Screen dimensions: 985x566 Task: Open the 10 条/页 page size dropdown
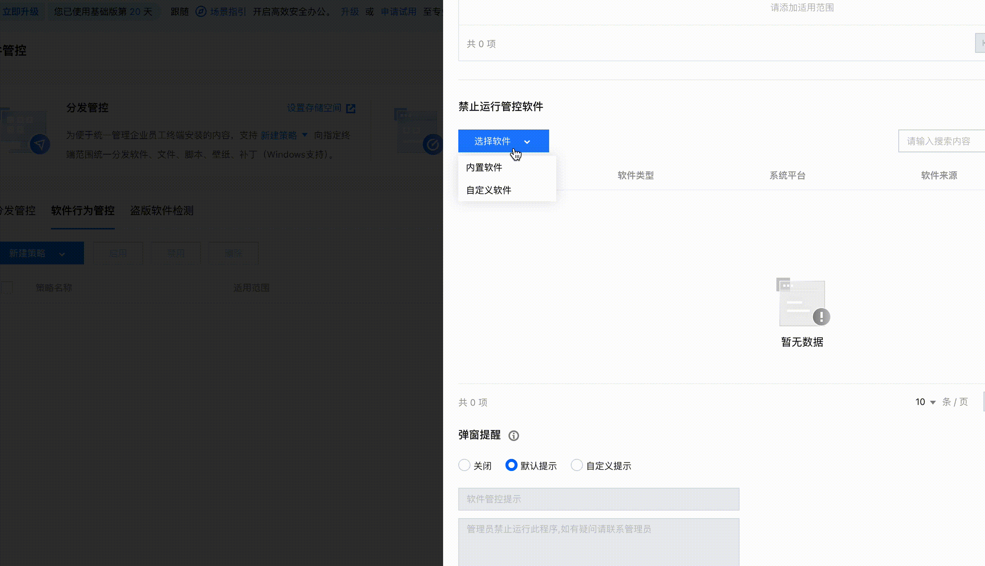(x=925, y=402)
